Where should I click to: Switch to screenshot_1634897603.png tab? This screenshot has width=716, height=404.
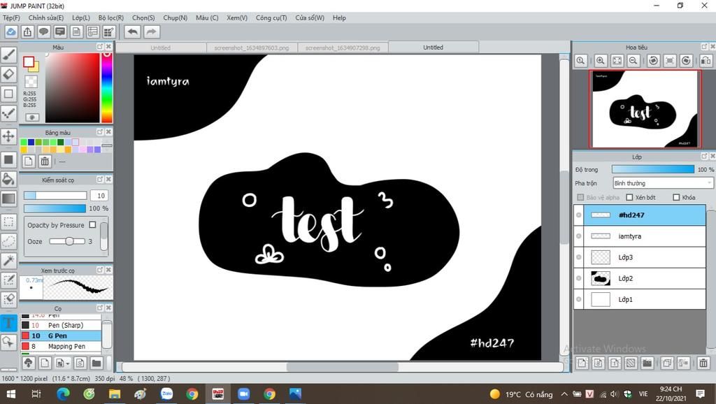click(252, 48)
